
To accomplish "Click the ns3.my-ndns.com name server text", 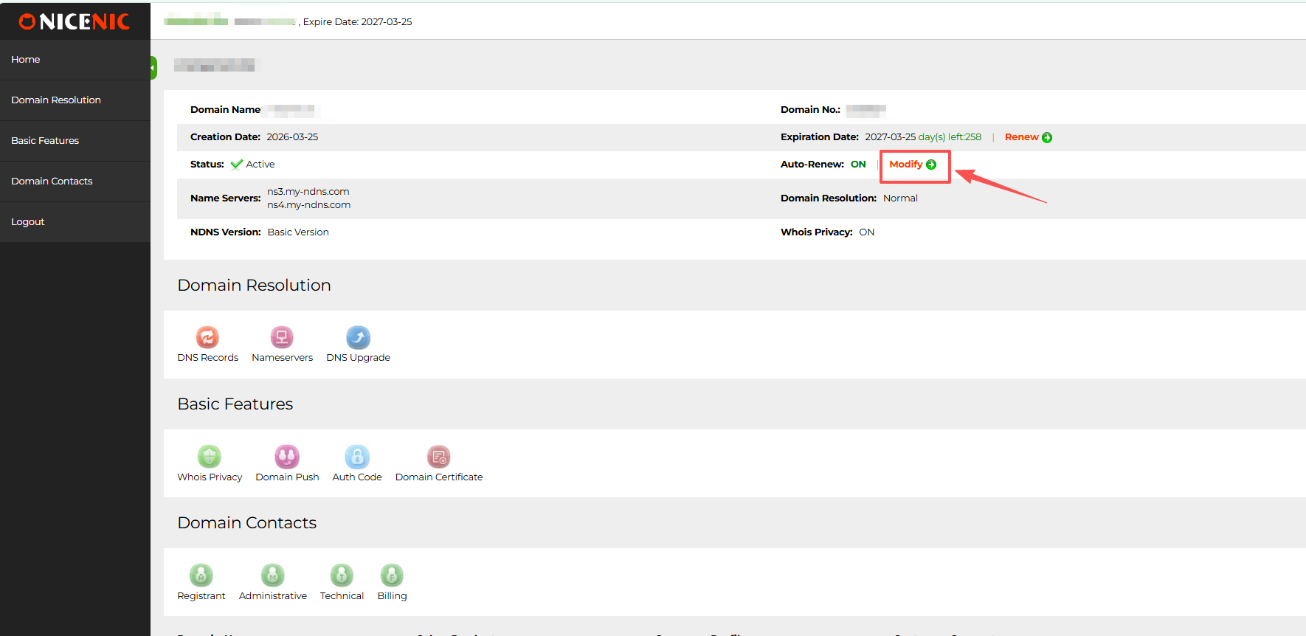I will coord(308,192).
